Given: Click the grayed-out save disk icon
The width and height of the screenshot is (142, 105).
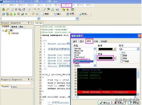Looking at the screenshot, I should coord(16,9).
